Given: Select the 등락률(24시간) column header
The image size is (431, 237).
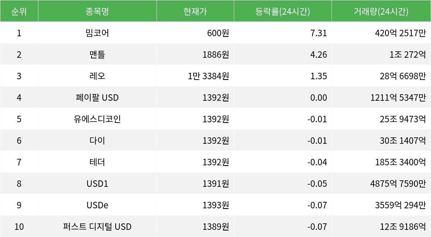Looking at the screenshot, I should click(283, 11).
